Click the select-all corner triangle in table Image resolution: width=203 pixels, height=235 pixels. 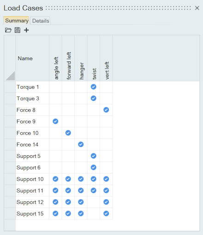[10, 76]
